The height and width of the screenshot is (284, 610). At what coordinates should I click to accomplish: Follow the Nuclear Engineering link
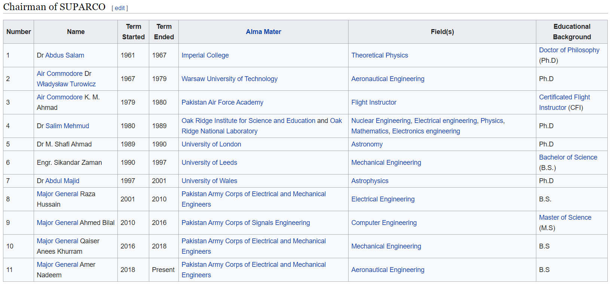point(381,121)
